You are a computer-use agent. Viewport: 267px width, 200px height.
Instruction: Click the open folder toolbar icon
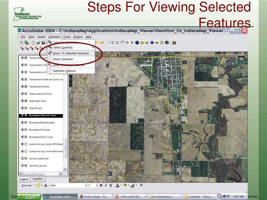38,43
